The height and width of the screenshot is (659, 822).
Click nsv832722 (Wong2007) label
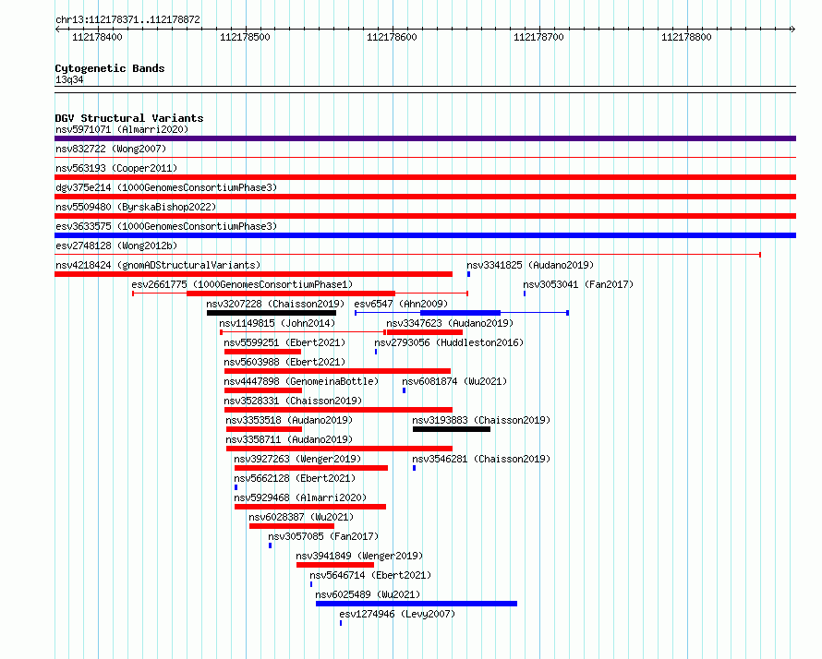tap(111, 149)
